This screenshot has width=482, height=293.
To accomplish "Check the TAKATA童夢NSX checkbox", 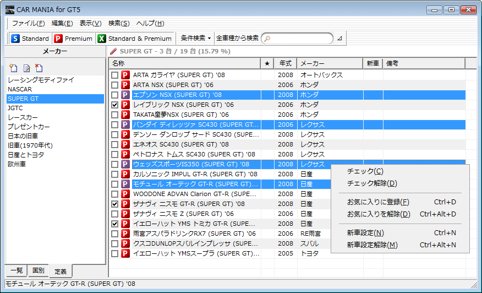I will click(114, 115).
